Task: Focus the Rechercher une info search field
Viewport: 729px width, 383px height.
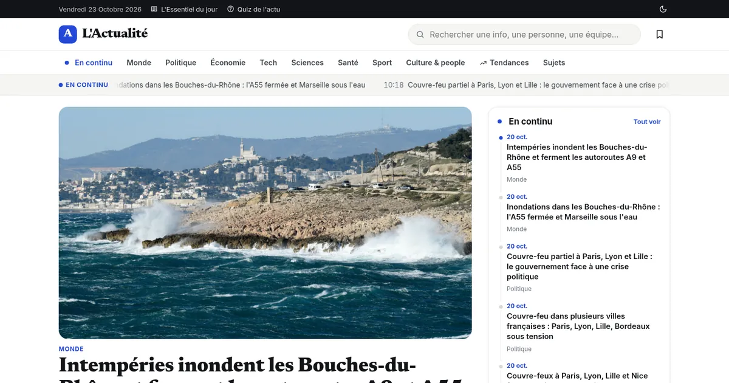Action: click(x=524, y=35)
